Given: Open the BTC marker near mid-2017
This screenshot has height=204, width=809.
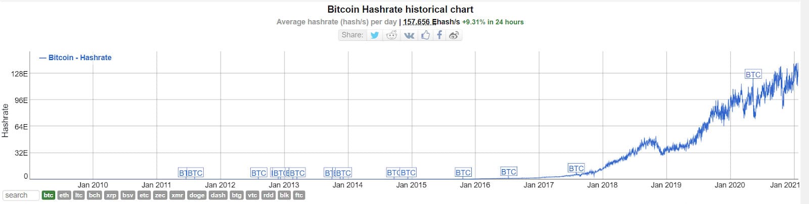Looking at the screenshot, I should [576, 168].
